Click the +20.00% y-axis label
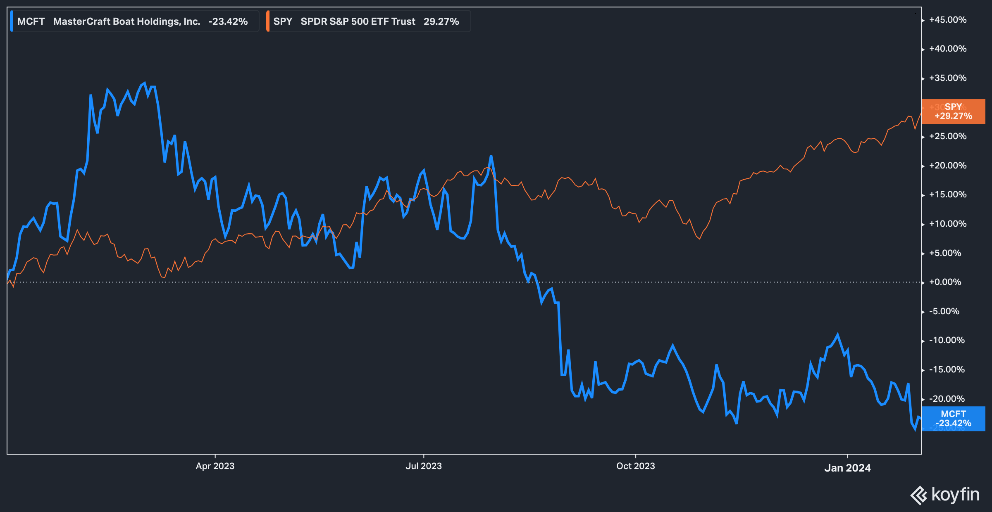Screen dimensions: 992x512 pyautogui.click(x=947, y=166)
